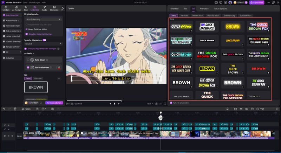Switch to the Animation tab

click(x=204, y=8)
